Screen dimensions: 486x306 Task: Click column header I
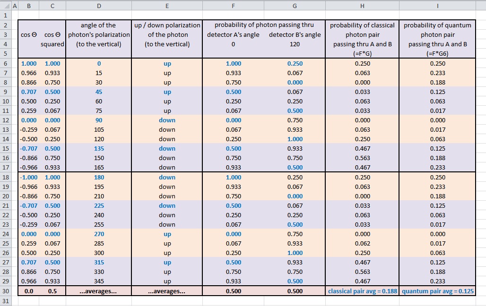[437, 6]
